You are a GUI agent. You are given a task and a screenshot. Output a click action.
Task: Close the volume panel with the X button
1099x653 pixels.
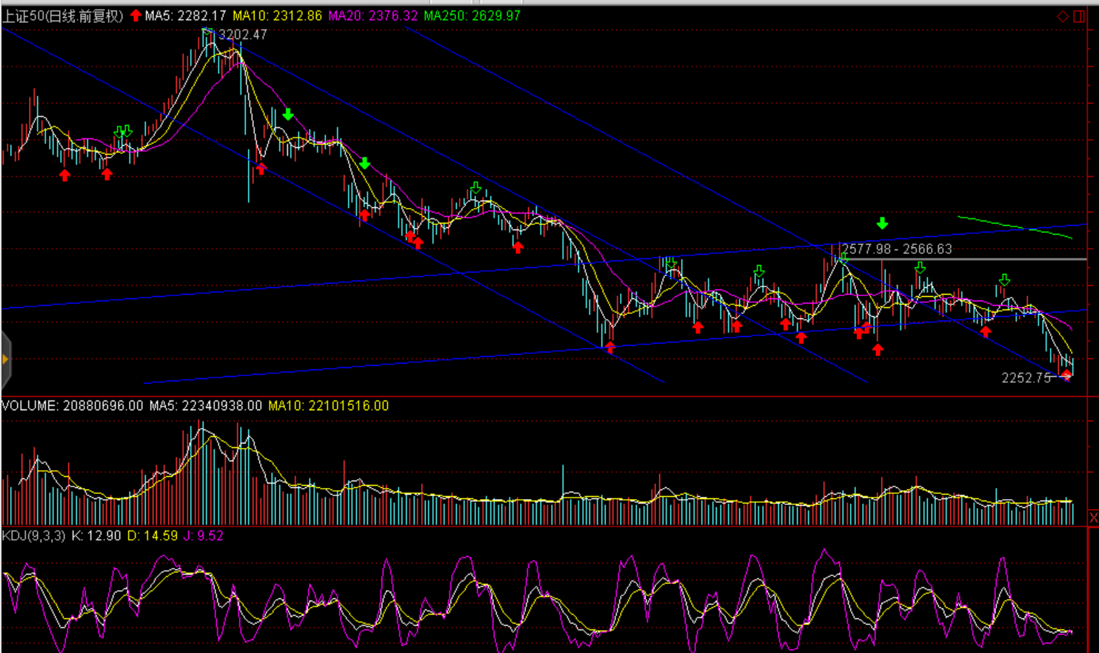click(1093, 518)
